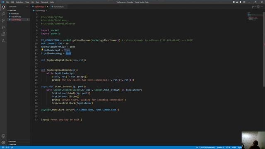Click UTF-8 encoding in status bar
The width and height of the screenshot is (265, 149).
[x=228, y=147]
